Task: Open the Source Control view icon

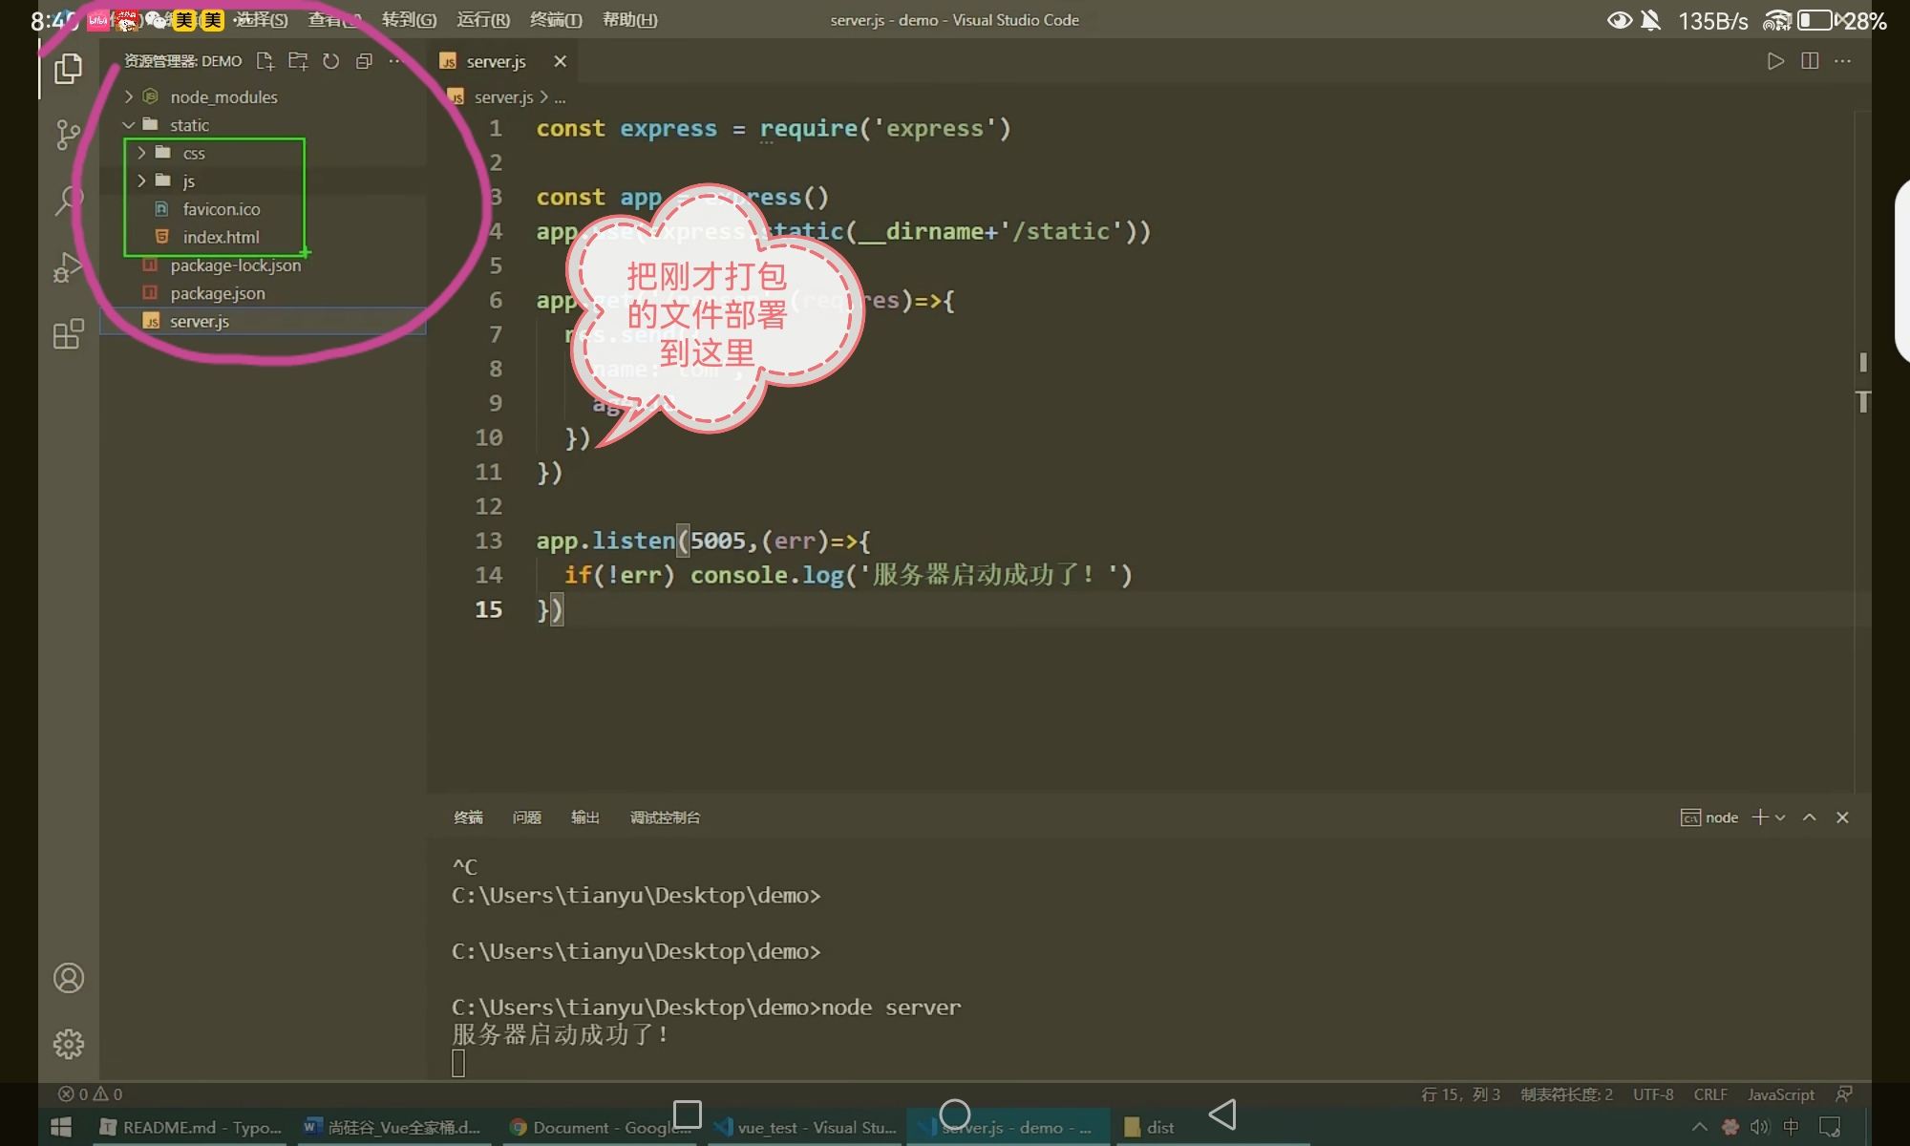Action: click(x=68, y=134)
